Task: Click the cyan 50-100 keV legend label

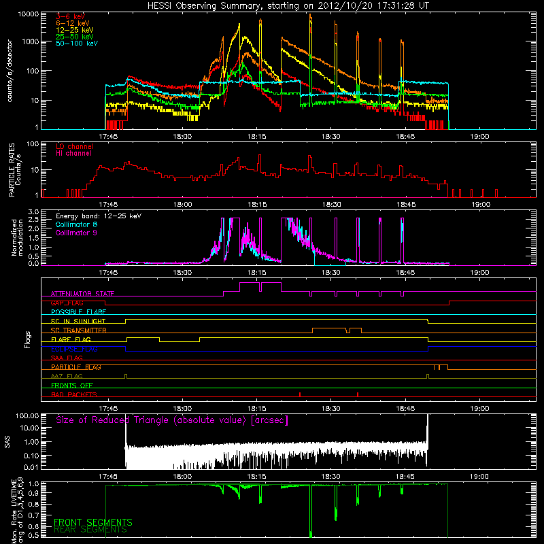Action: 77,43
